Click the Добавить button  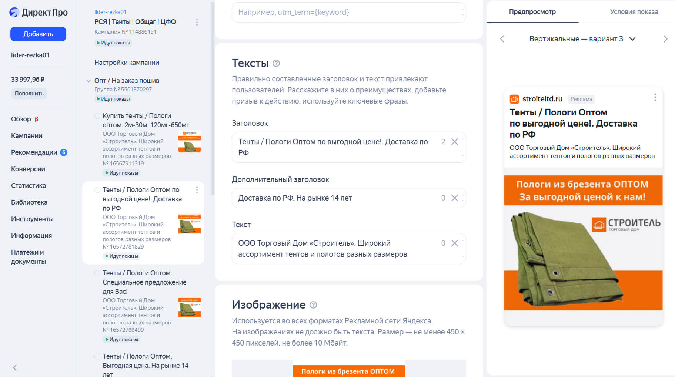38,34
